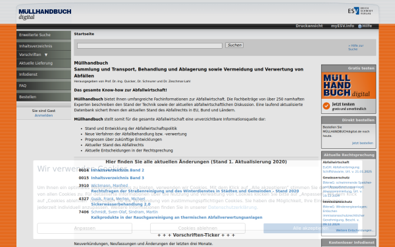Viewport: 395px width, 247px height.
Task: Click Alle akzeptieren button
Action: point(311,229)
